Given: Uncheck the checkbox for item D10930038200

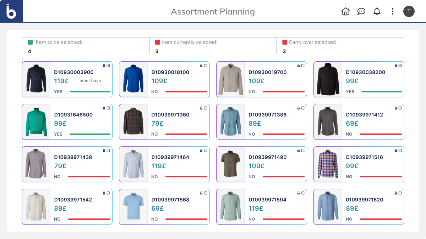Looking at the screenshot, I should coord(400,66).
